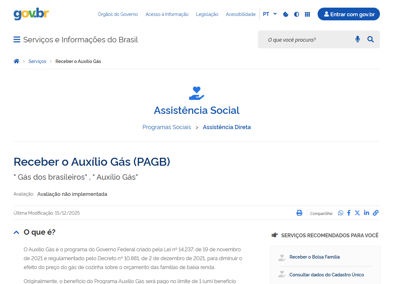Image resolution: width=413 pixels, height=284 pixels.
Task: Share this service on Facebook
Action: [349, 213]
